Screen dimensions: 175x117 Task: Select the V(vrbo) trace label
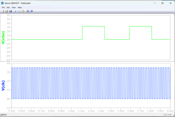[x=3, y=37]
